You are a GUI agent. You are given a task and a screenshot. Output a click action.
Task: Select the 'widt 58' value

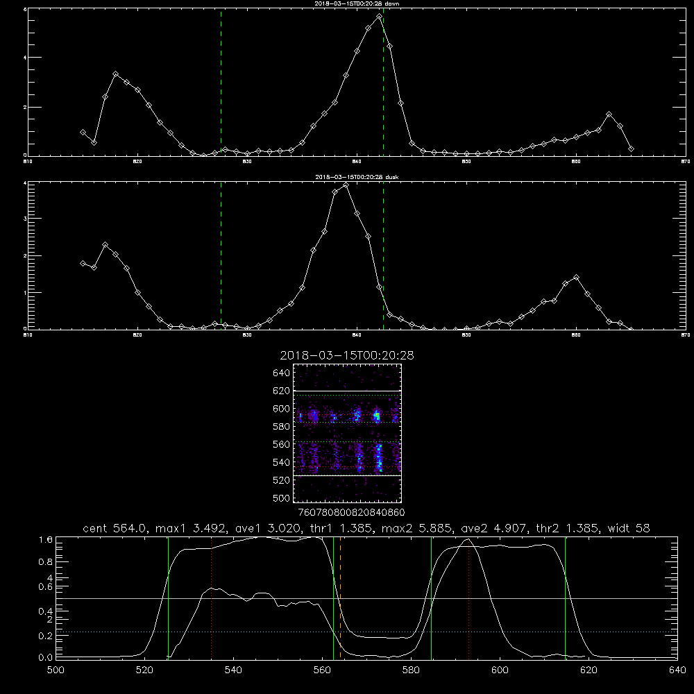coord(629,528)
